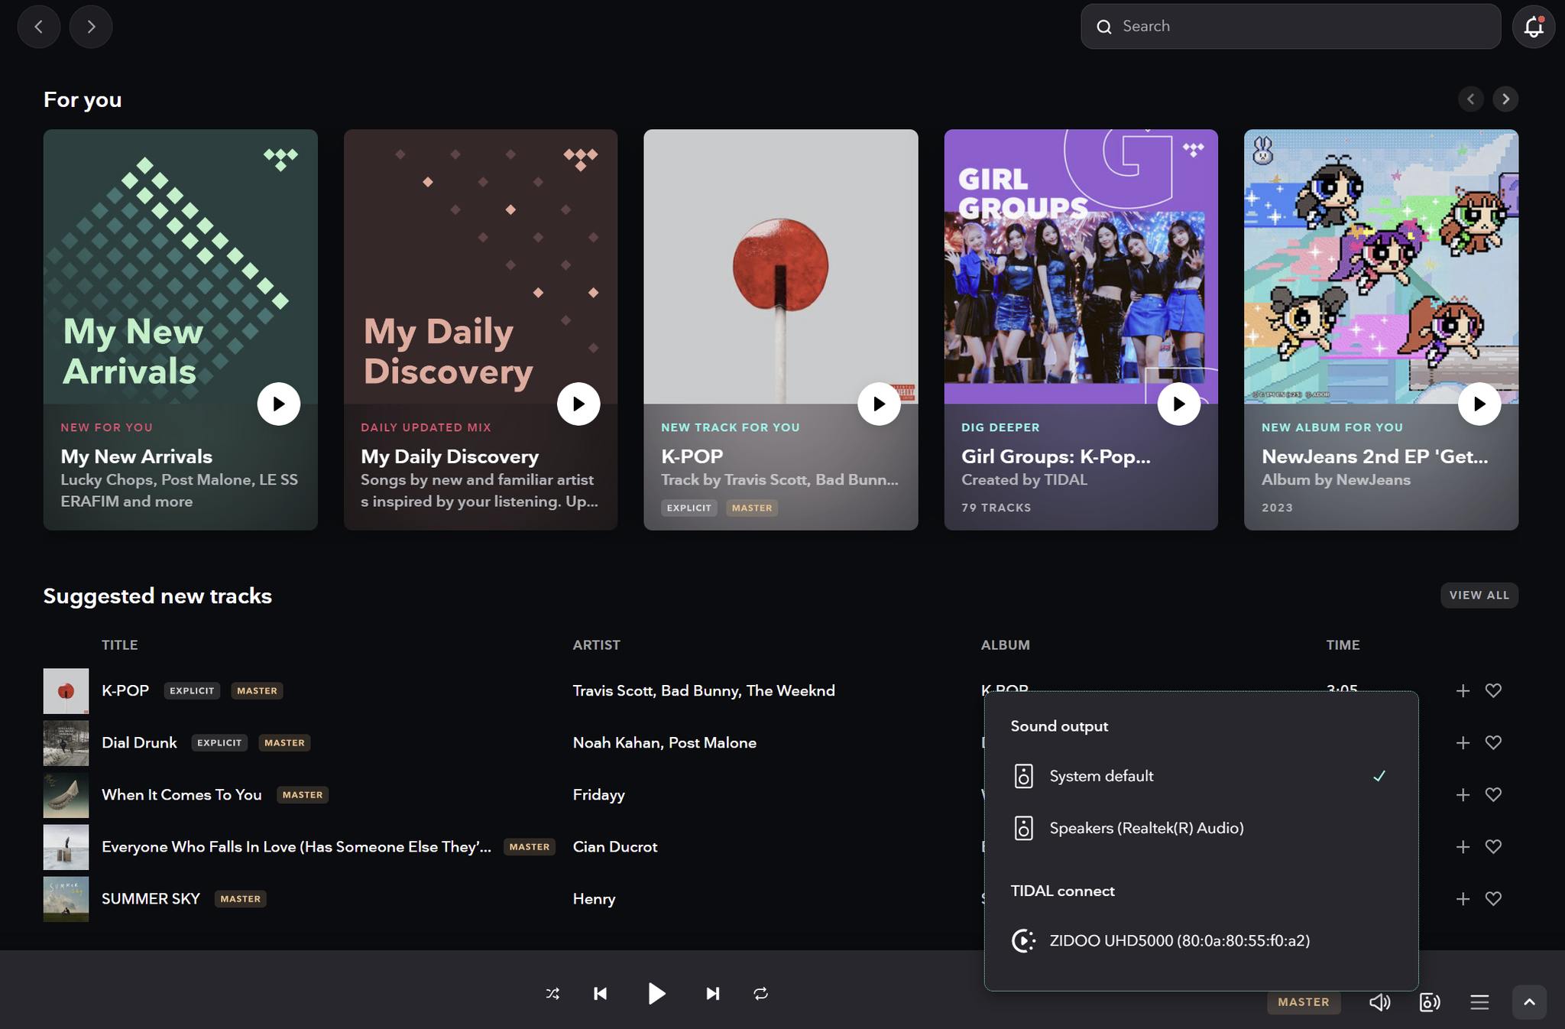Click the Girl Groups cover artwork
Viewport: 1565px width, 1029px height.
1081,266
